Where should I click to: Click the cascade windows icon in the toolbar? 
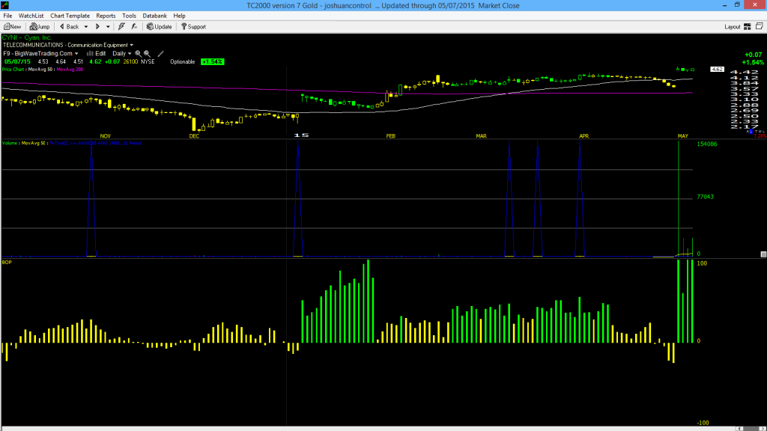[x=760, y=26]
